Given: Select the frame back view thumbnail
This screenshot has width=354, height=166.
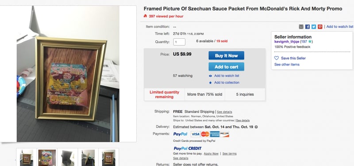Looking at the screenshot, I should 68,158.
